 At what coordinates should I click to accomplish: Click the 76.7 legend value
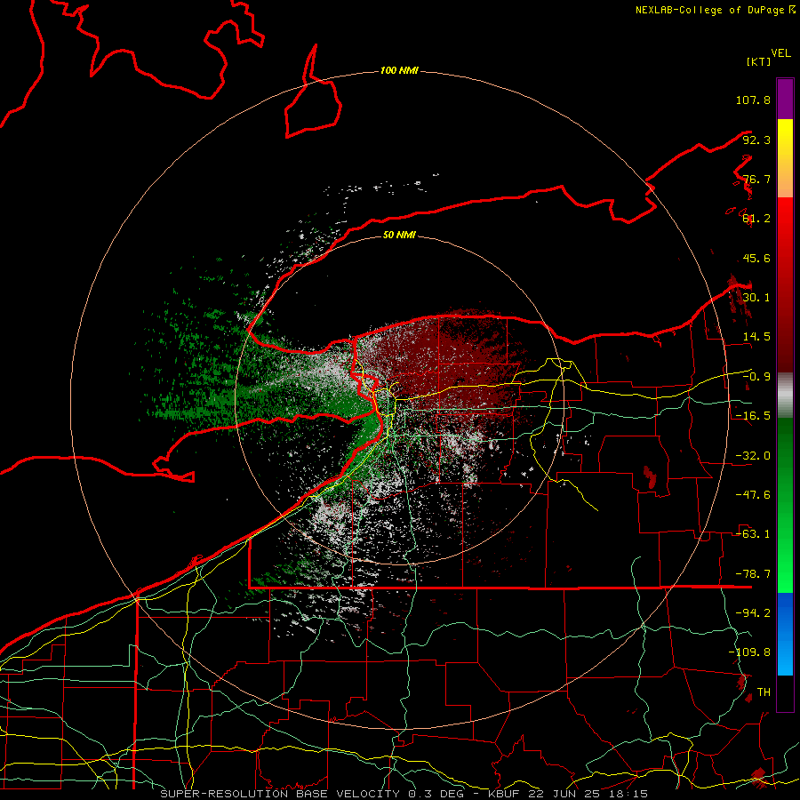[x=756, y=179]
